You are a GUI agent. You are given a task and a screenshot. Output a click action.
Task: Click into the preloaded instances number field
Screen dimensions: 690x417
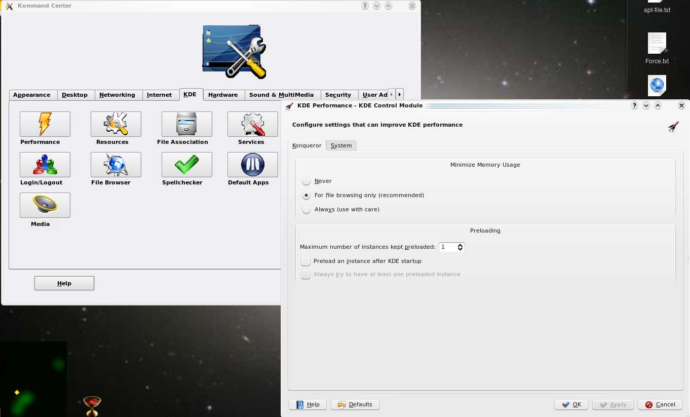(447, 247)
